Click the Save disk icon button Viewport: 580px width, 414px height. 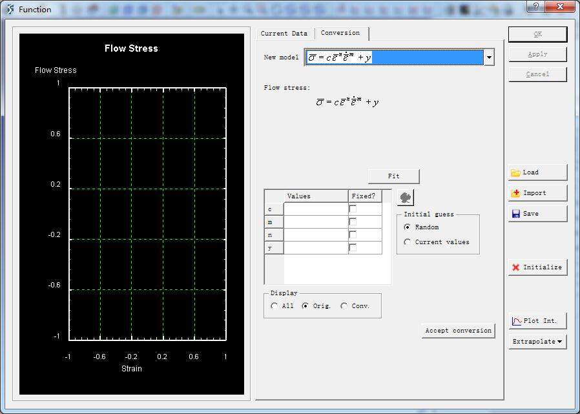pyautogui.click(x=537, y=214)
